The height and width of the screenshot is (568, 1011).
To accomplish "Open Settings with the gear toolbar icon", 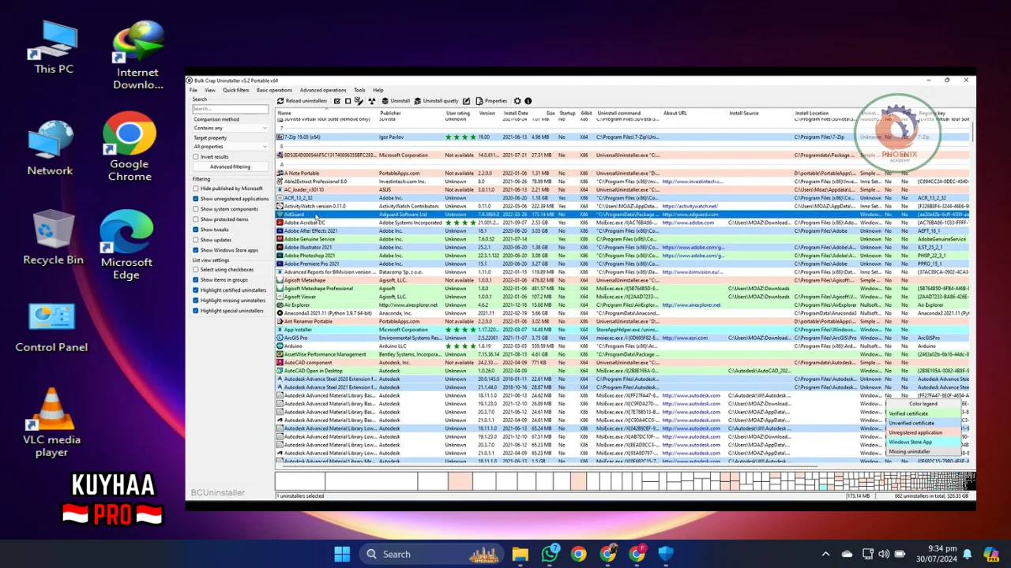I will [x=517, y=101].
